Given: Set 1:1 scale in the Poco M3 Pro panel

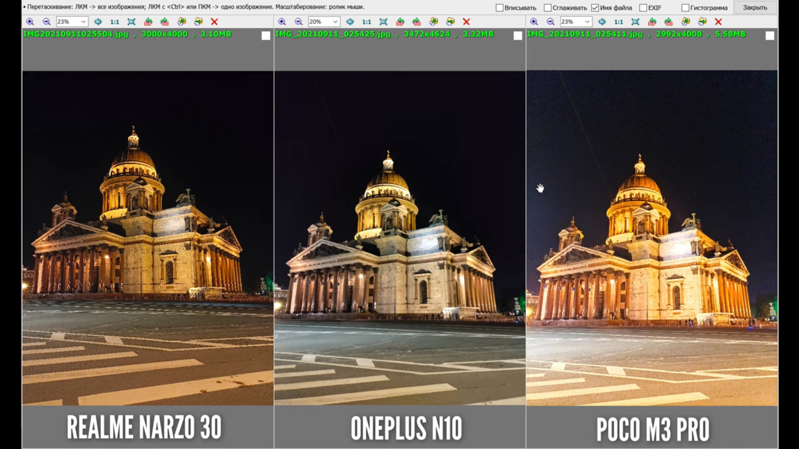Looking at the screenshot, I should click(x=618, y=22).
